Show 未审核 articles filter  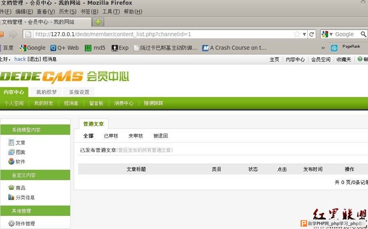coord(136,136)
